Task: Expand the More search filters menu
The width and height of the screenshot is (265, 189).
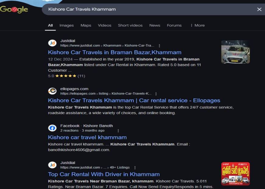Action: (x=197, y=25)
